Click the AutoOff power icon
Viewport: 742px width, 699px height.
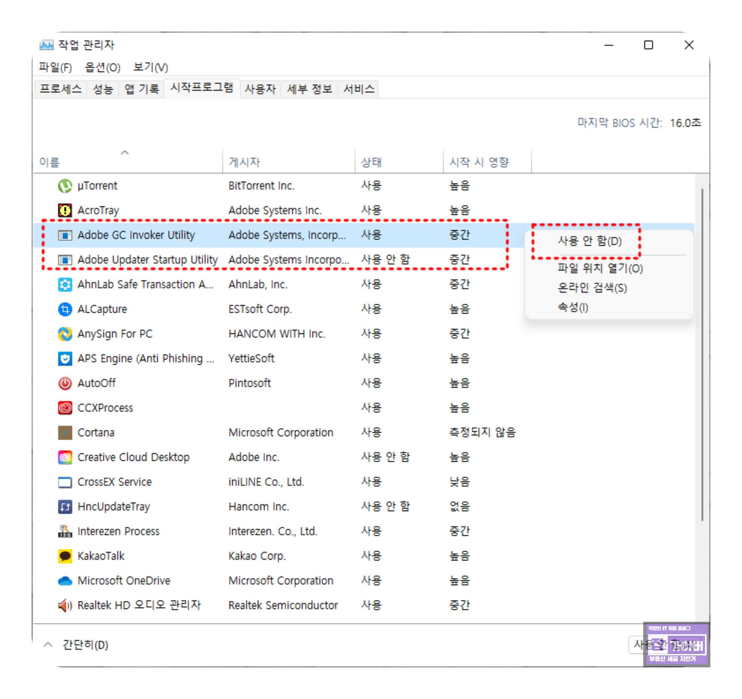click(65, 383)
